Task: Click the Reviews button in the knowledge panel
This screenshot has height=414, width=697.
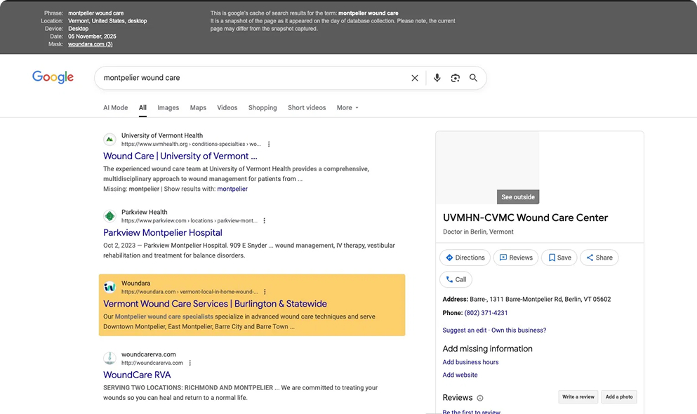Action: click(516, 258)
